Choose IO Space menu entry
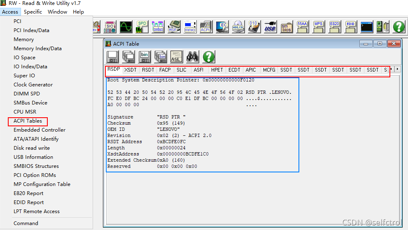408x230 pixels. tap(24, 58)
